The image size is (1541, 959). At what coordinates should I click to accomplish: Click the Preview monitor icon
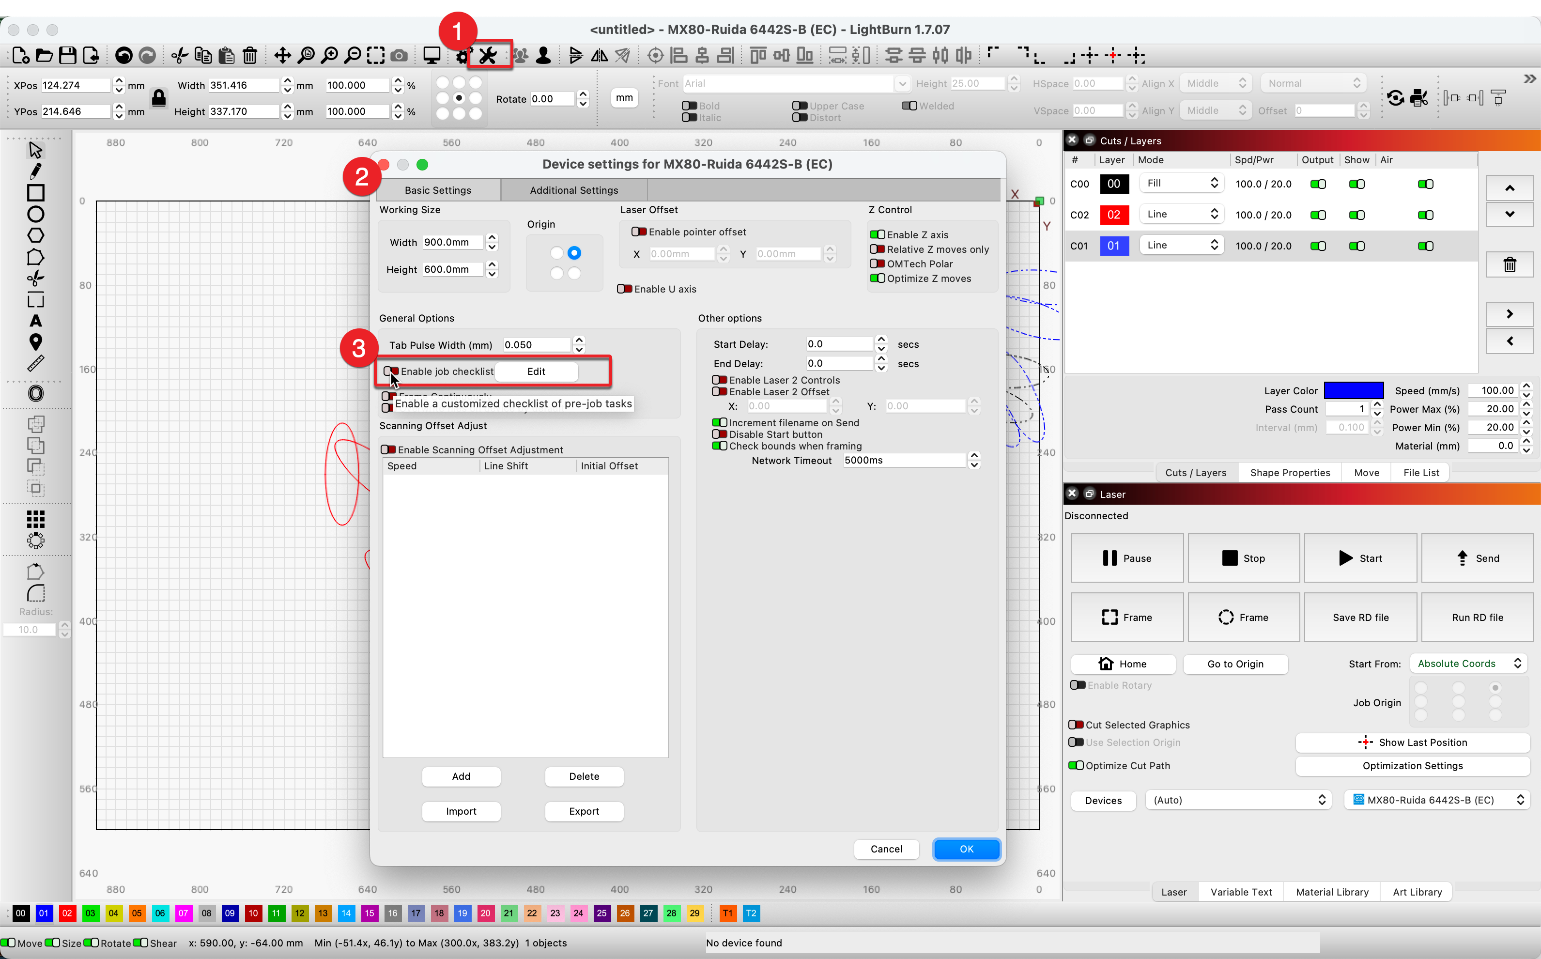click(x=432, y=56)
